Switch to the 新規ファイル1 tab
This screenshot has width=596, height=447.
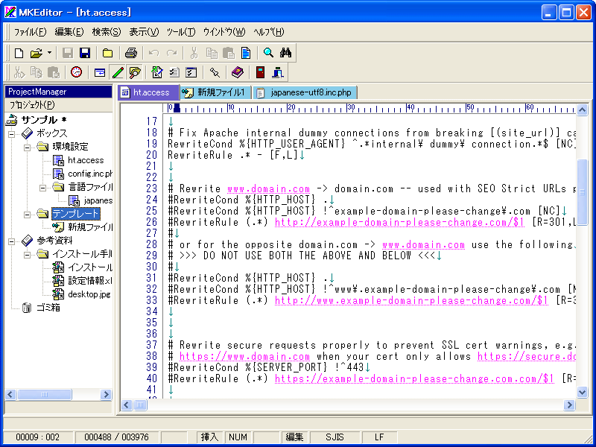tap(215, 92)
